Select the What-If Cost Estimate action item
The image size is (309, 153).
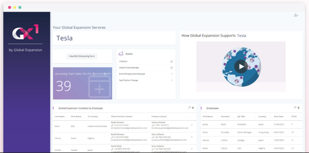129,68
